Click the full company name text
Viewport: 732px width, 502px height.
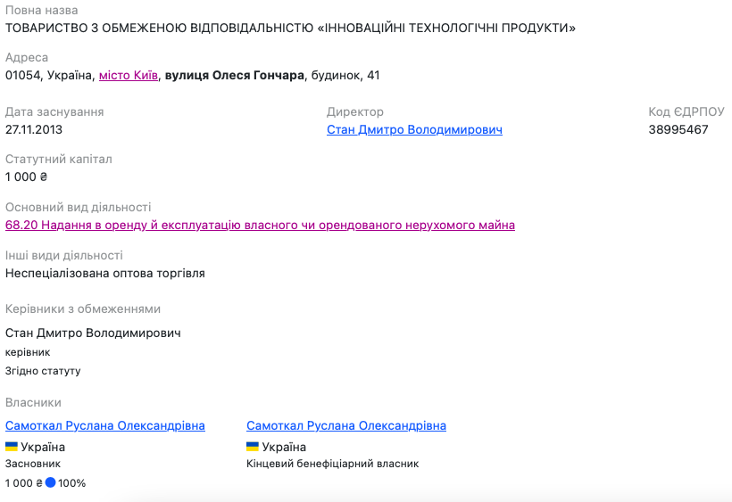(x=290, y=28)
